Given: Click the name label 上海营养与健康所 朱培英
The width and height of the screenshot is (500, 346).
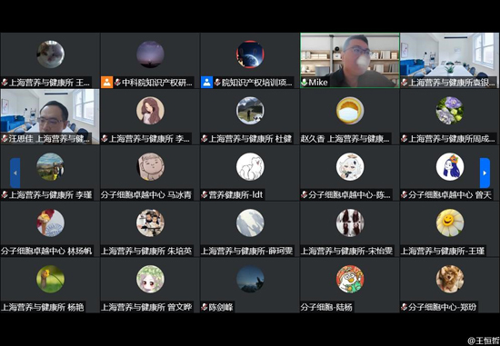Looking at the screenshot, I should pos(146,251).
